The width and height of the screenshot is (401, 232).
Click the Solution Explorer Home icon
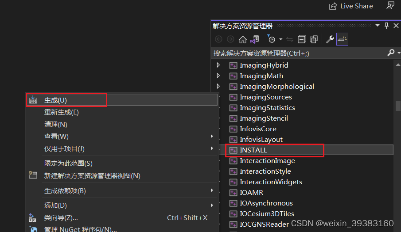242,39
